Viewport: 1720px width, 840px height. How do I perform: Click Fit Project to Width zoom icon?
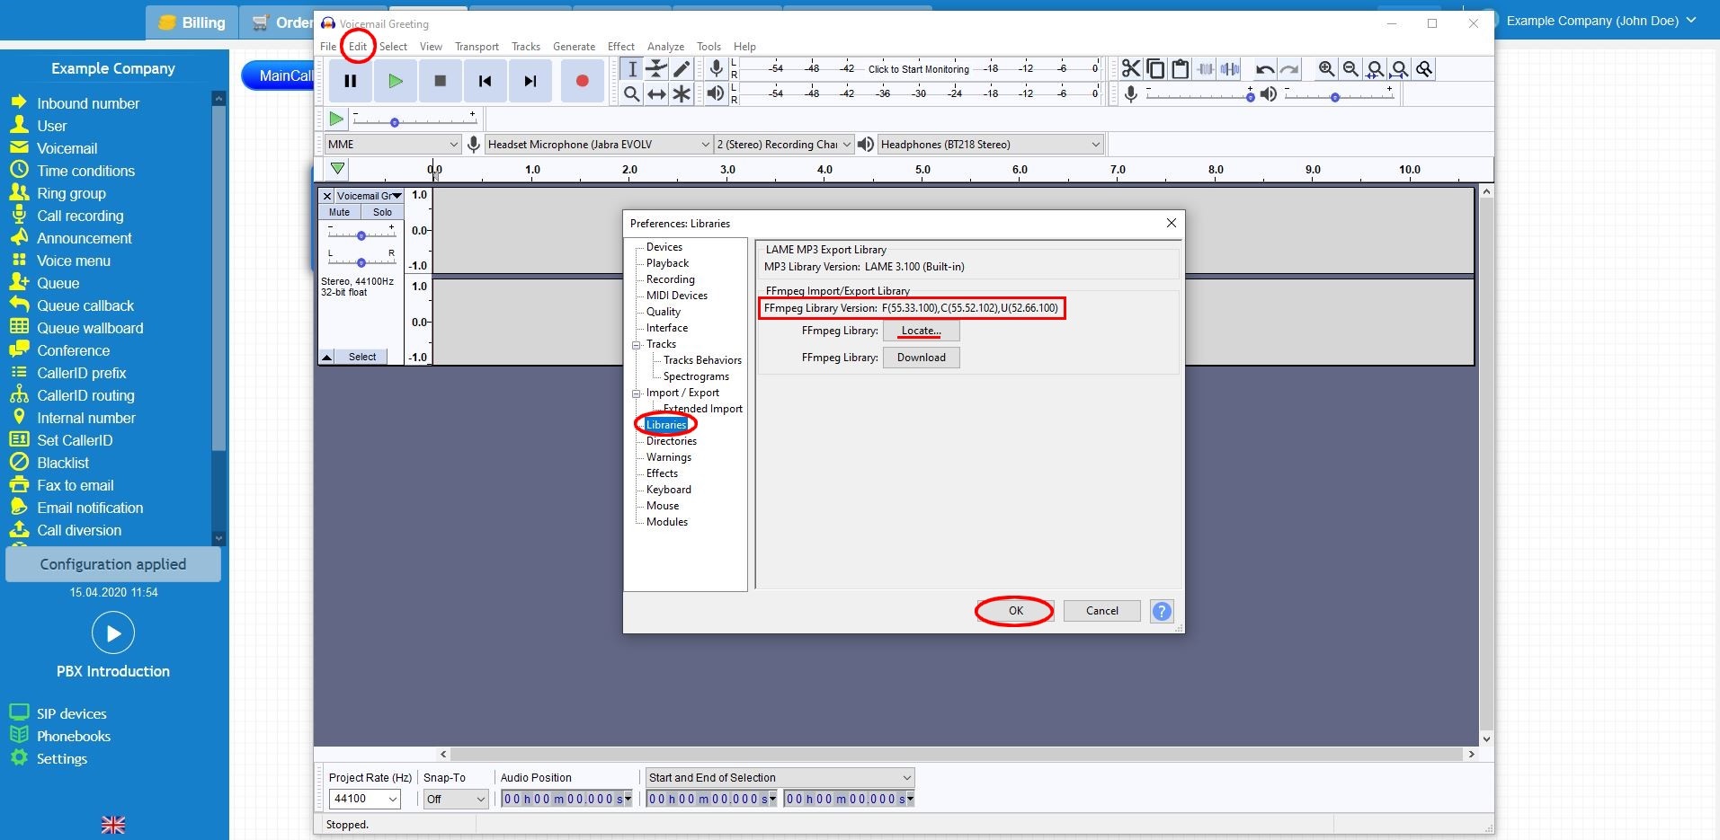[x=1400, y=69]
